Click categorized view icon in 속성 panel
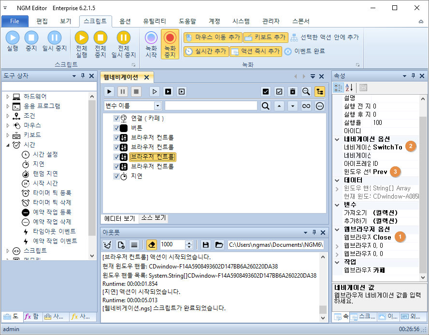The height and width of the screenshot is (335, 429). tap(338, 88)
